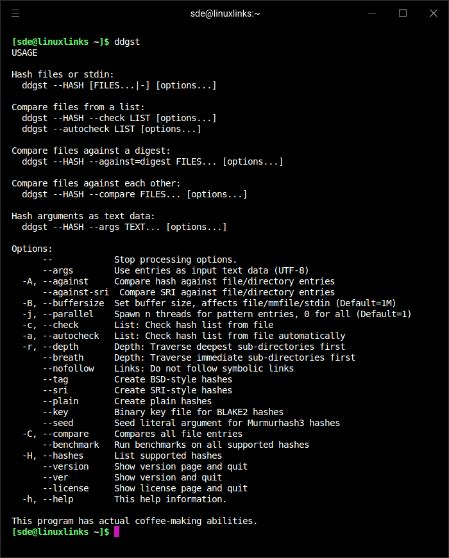The width and height of the screenshot is (449, 558).
Task: Open the terminal hamburger menu
Action: (15, 13)
